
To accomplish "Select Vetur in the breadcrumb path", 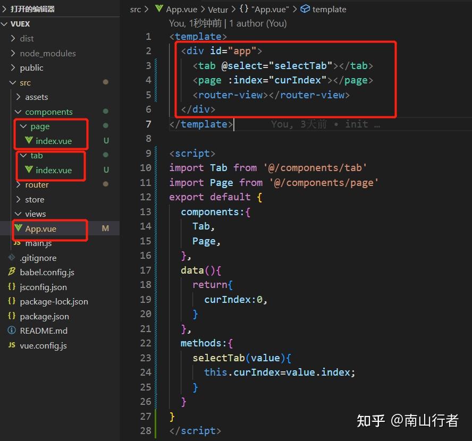I will [x=218, y=9].
